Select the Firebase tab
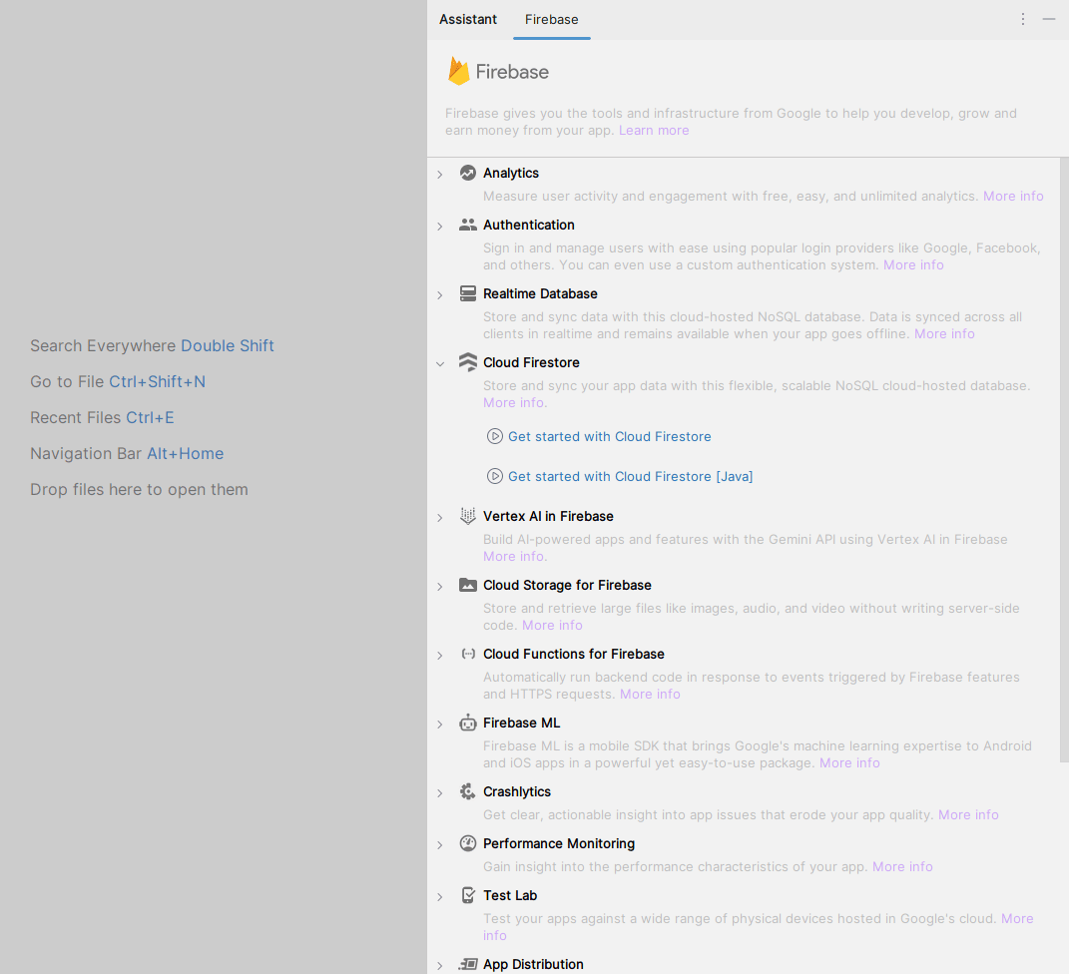Image resolution: width=1069 pixels, height=974 pixels. click(x=552, y=19)
